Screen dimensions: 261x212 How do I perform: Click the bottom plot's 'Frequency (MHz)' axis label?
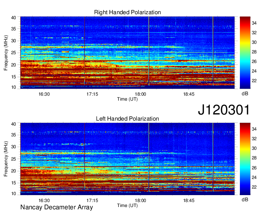(x=6, y=159)
